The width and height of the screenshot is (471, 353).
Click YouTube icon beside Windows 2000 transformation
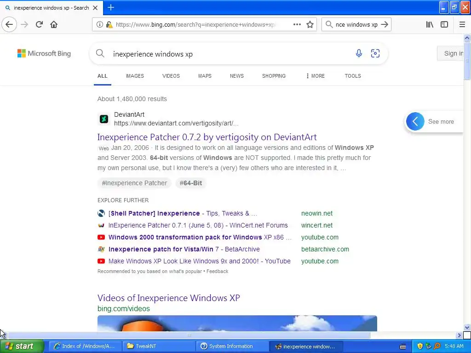pos(101,237)
